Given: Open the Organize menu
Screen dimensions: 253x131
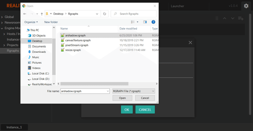Looking at the screenshot, I should click(x=31, y=22).
